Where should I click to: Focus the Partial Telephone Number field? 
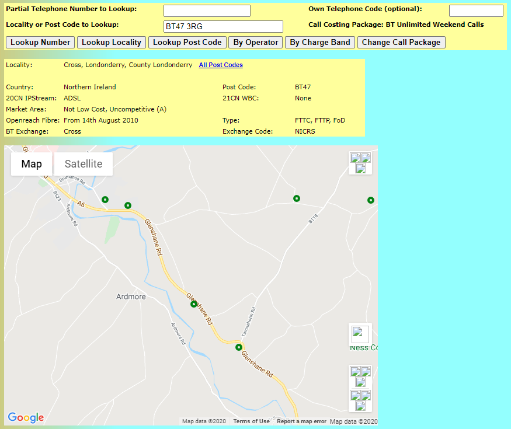pos(207,11)
